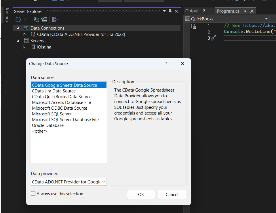276x213 pixels.
Task: Close the Server Explorer panel
Action: coord(176,11)
